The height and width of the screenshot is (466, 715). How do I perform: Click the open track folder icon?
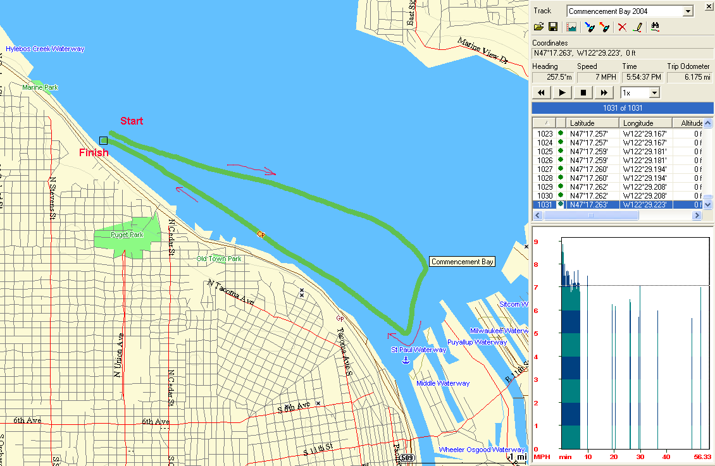point(538,27)
